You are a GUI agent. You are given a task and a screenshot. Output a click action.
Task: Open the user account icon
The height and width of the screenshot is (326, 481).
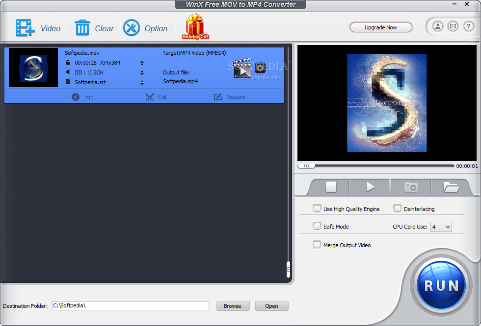coord(438,26)
